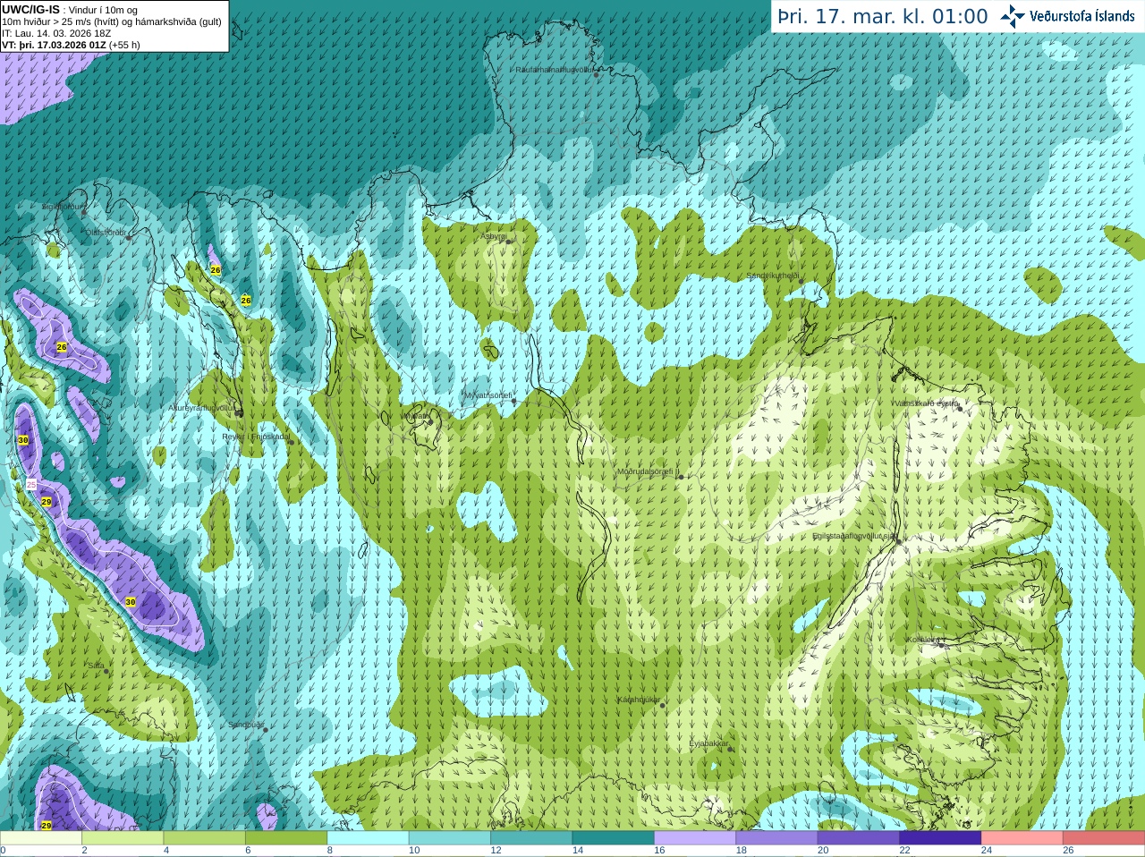This screenshot has width=1145, height=857.
Task: Pick the 18–20 m/s purple legend swatch
Action: tap(777, 838)
